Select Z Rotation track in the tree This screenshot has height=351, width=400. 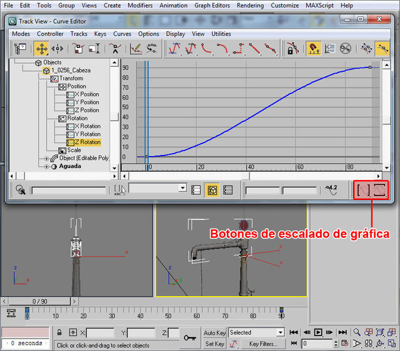[x=86, y=142]
